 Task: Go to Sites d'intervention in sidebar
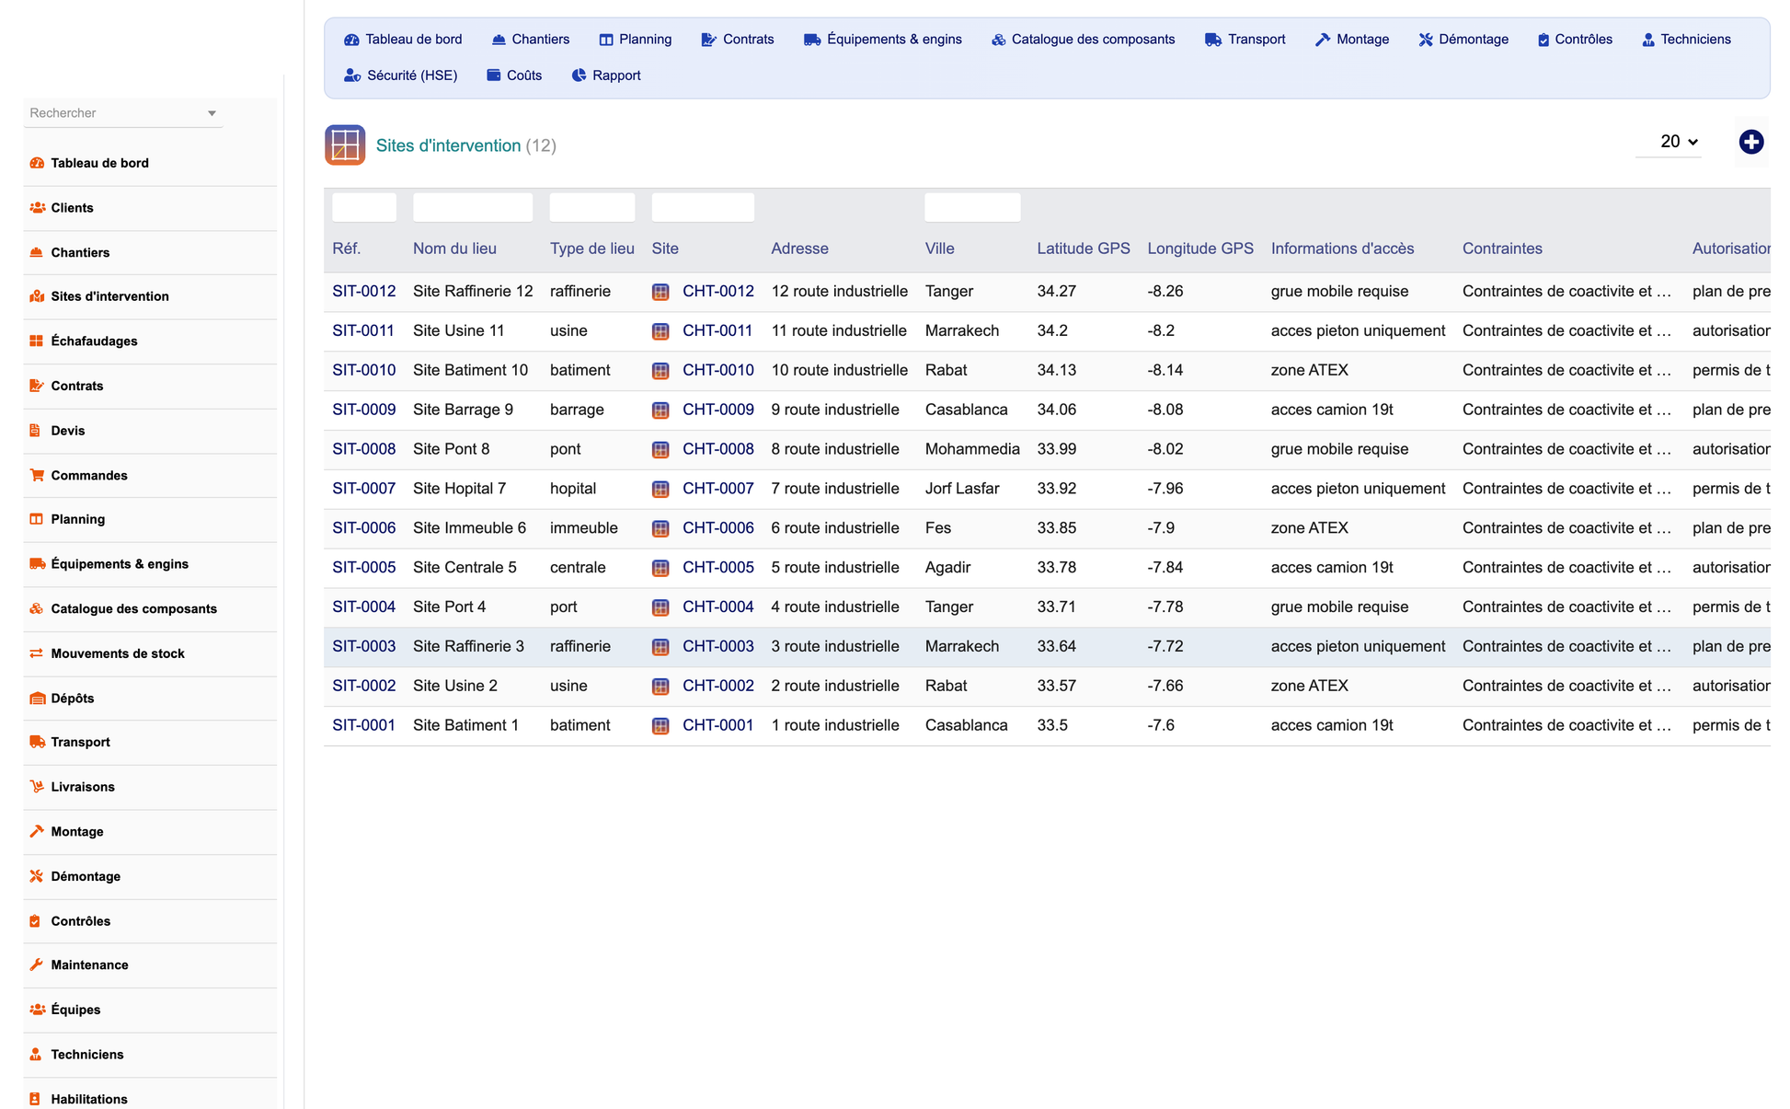109,296
